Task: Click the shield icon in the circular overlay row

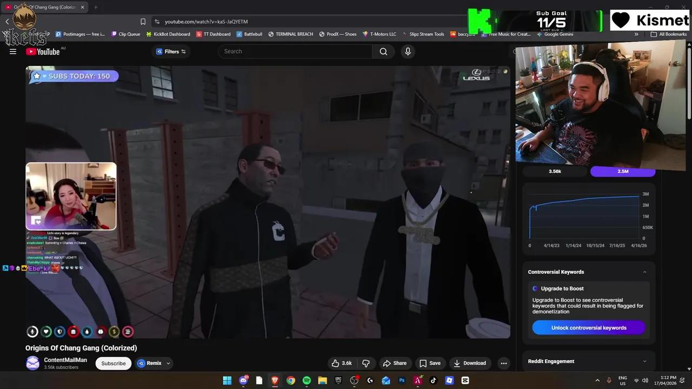Action: [59, 331]
